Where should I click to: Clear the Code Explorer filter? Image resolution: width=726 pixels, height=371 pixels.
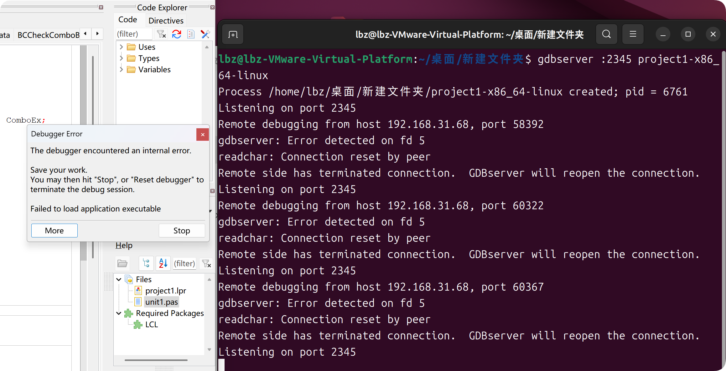point(161,34)
